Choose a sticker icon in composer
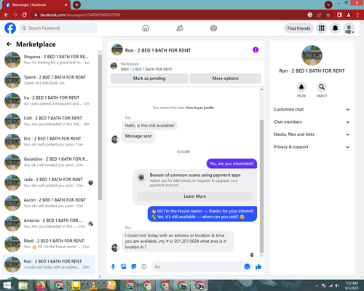 134,267
